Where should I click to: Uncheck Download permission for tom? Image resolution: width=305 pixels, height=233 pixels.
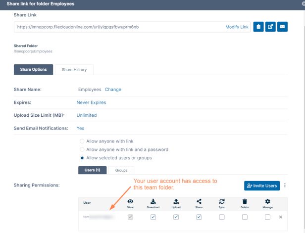153,217
